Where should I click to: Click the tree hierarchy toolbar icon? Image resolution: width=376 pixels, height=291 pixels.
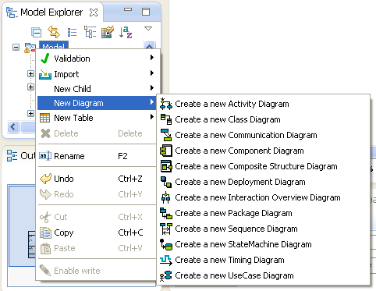tap(90, 32)
